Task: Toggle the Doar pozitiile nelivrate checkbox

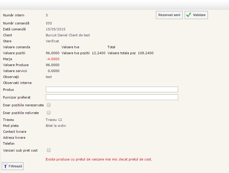Action: (x=49, y=113)
